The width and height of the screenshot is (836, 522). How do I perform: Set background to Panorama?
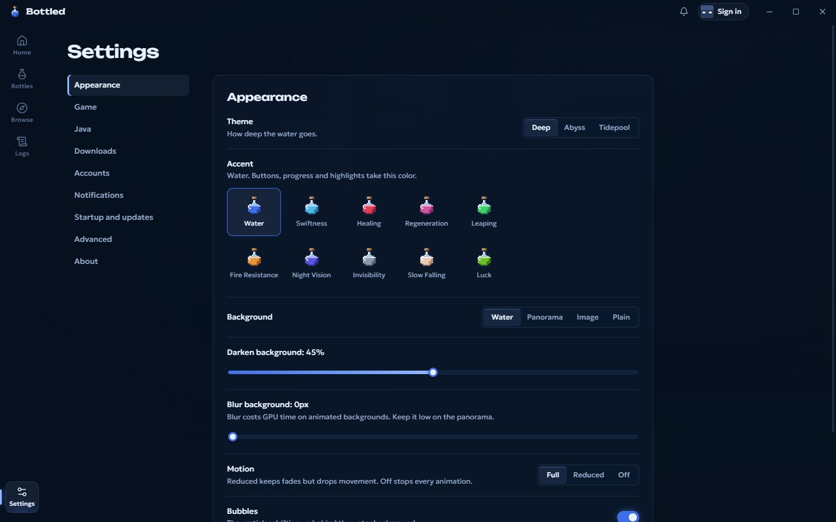coord(545,317)
